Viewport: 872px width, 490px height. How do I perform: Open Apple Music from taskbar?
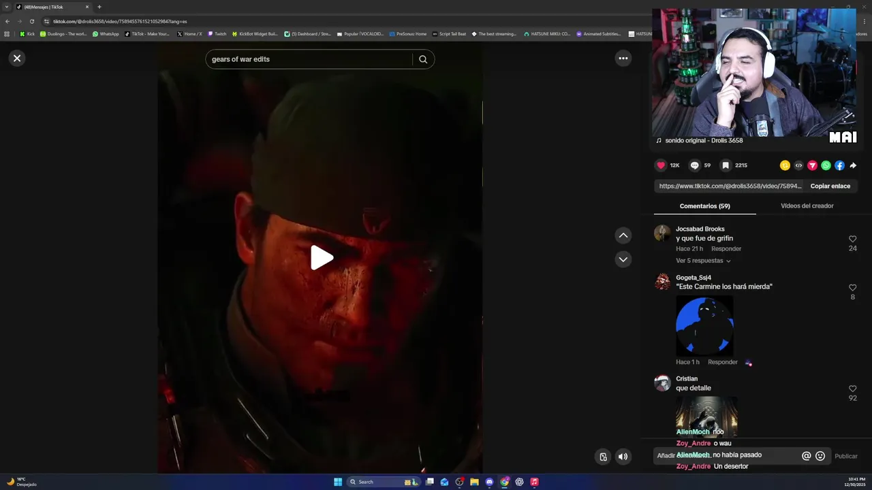tap(534, 482)
